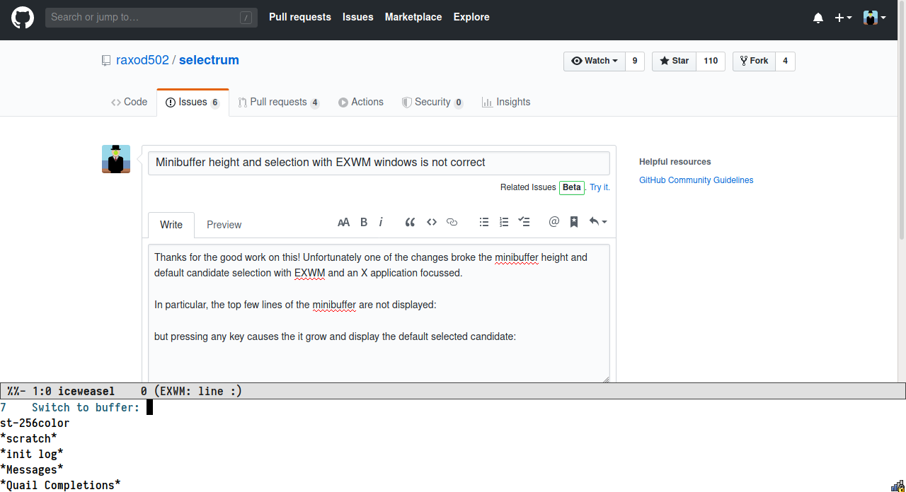Screen dimensions: 906x492
Task: Edit the issue title field
Action: click(379, 163)
